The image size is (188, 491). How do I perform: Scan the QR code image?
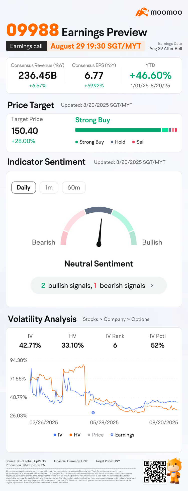155,471
